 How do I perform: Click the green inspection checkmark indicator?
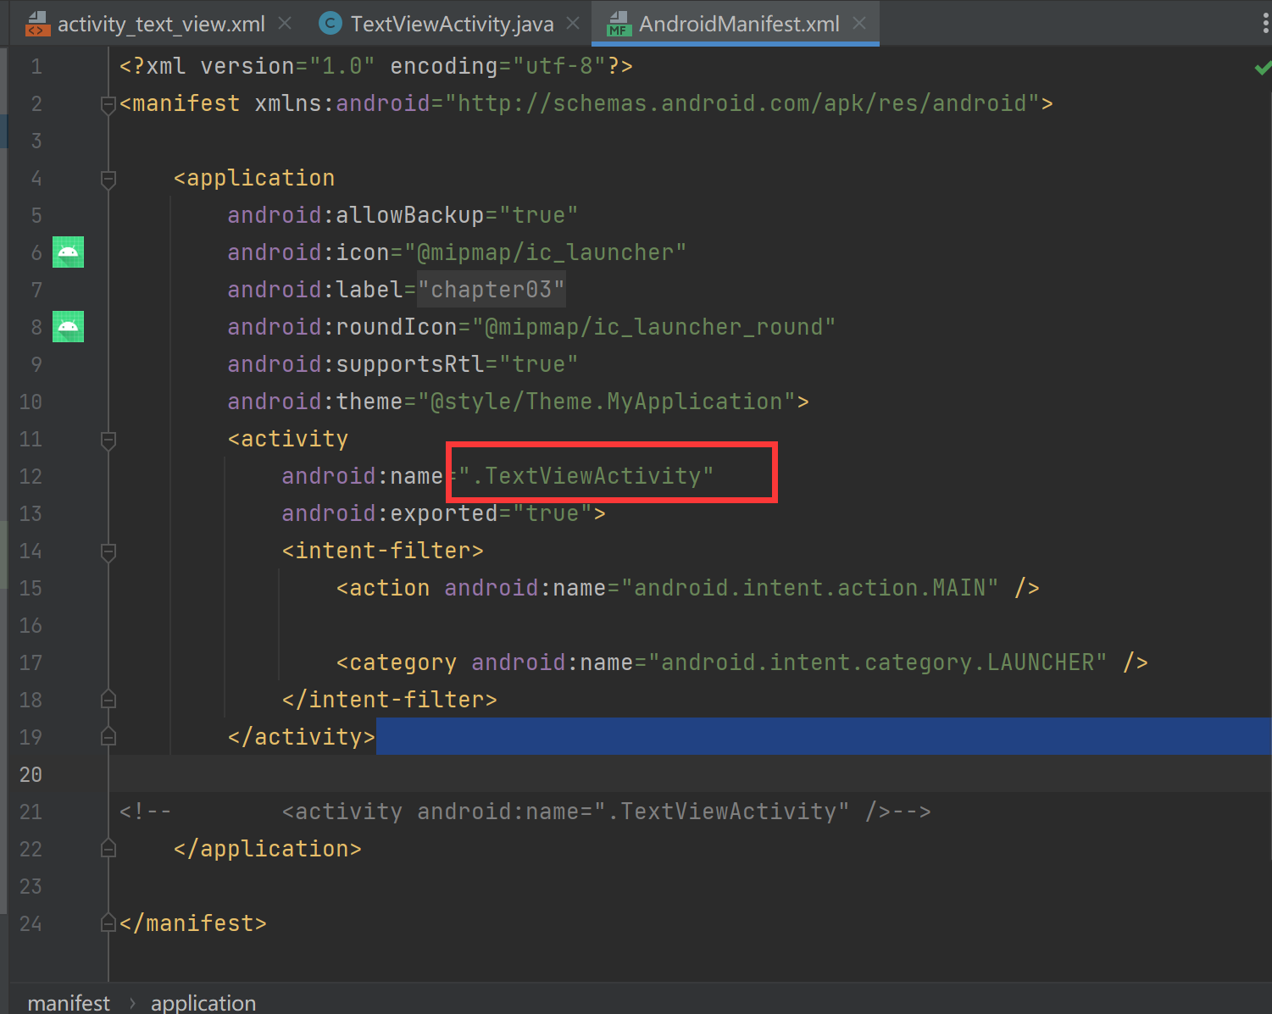1263,67
